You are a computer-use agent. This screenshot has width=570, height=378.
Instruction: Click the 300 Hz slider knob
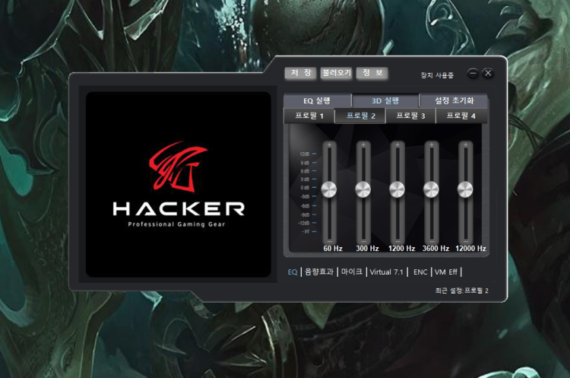click(x=363, y=189)
